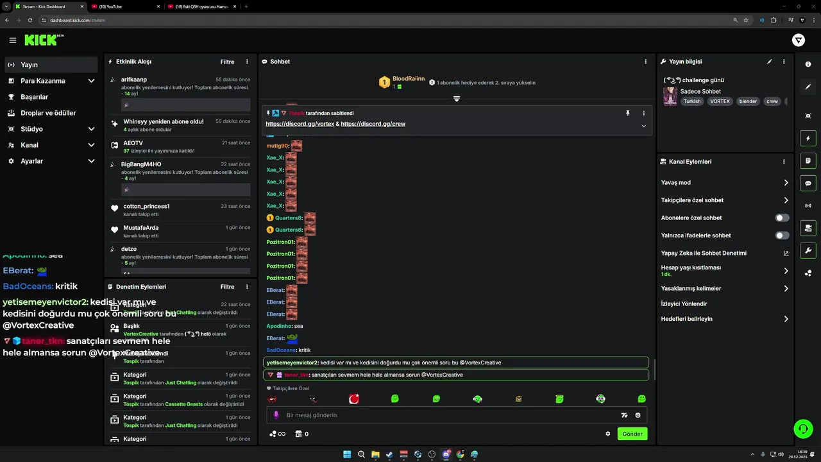Open the three-dot menu of Denetim Eylemleri panel
The height and width of the screenshot is (462, 821).
(x=247, y=287)
